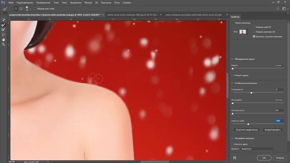Open the workspace switcher icon
The width and height of the screenshot is (290, 163).
coord(284,9)
